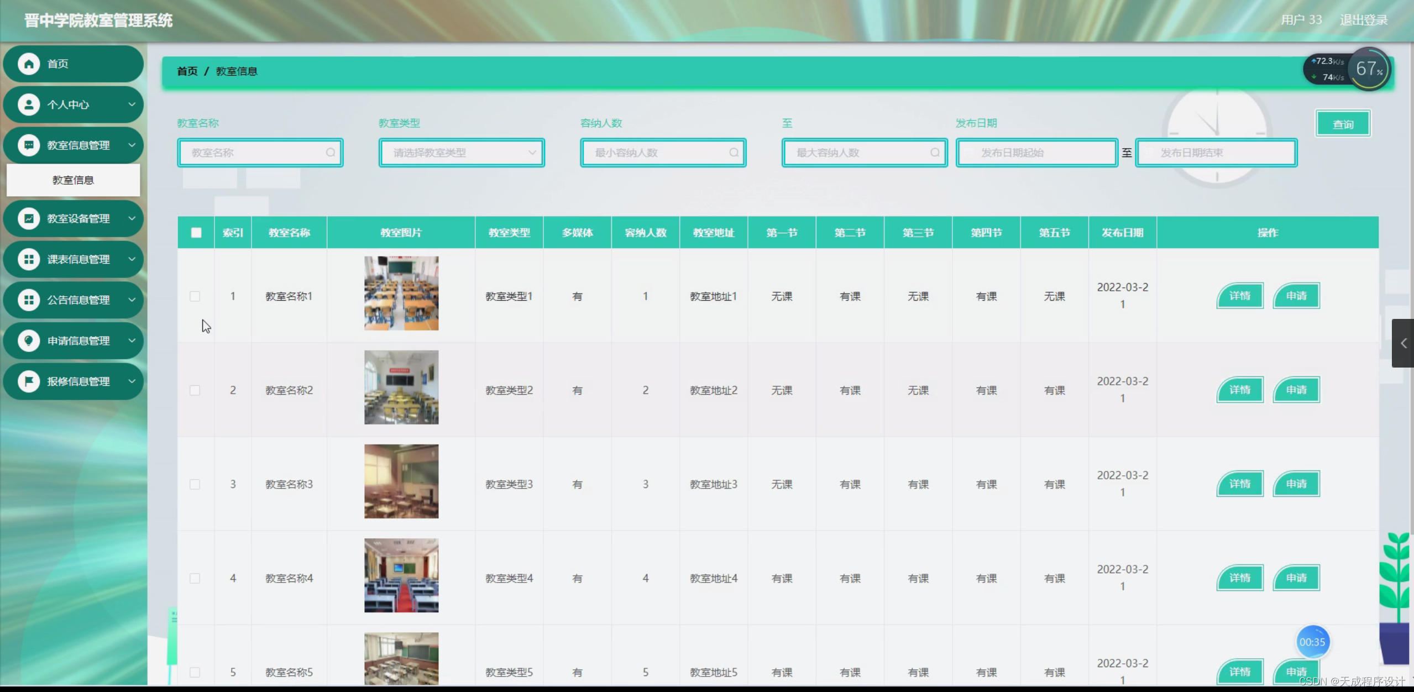This screenshot has height=692, width=1414.
Task: Check the checkbox for row 教室名称1
Action: click(195, 296)
